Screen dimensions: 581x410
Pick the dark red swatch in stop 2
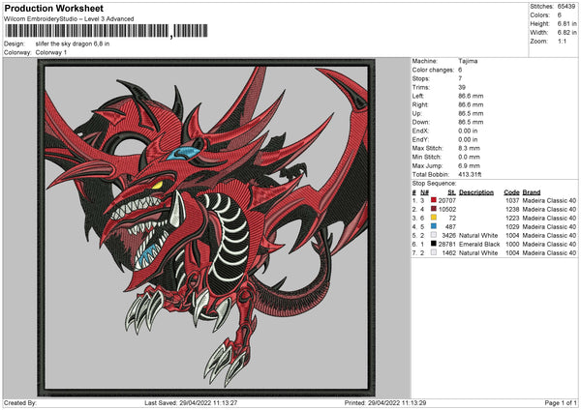(x=434, y=209)
